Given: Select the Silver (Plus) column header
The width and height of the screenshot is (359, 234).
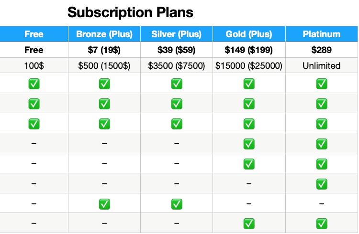Looking at the screenshot, I should 177,34.
